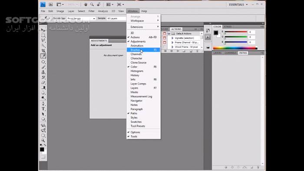Image resolution: width=304 pixels, height=171 pixels.
Task: Select the Zoom tool in the toolbox
Action: click(x=43, y=141)
